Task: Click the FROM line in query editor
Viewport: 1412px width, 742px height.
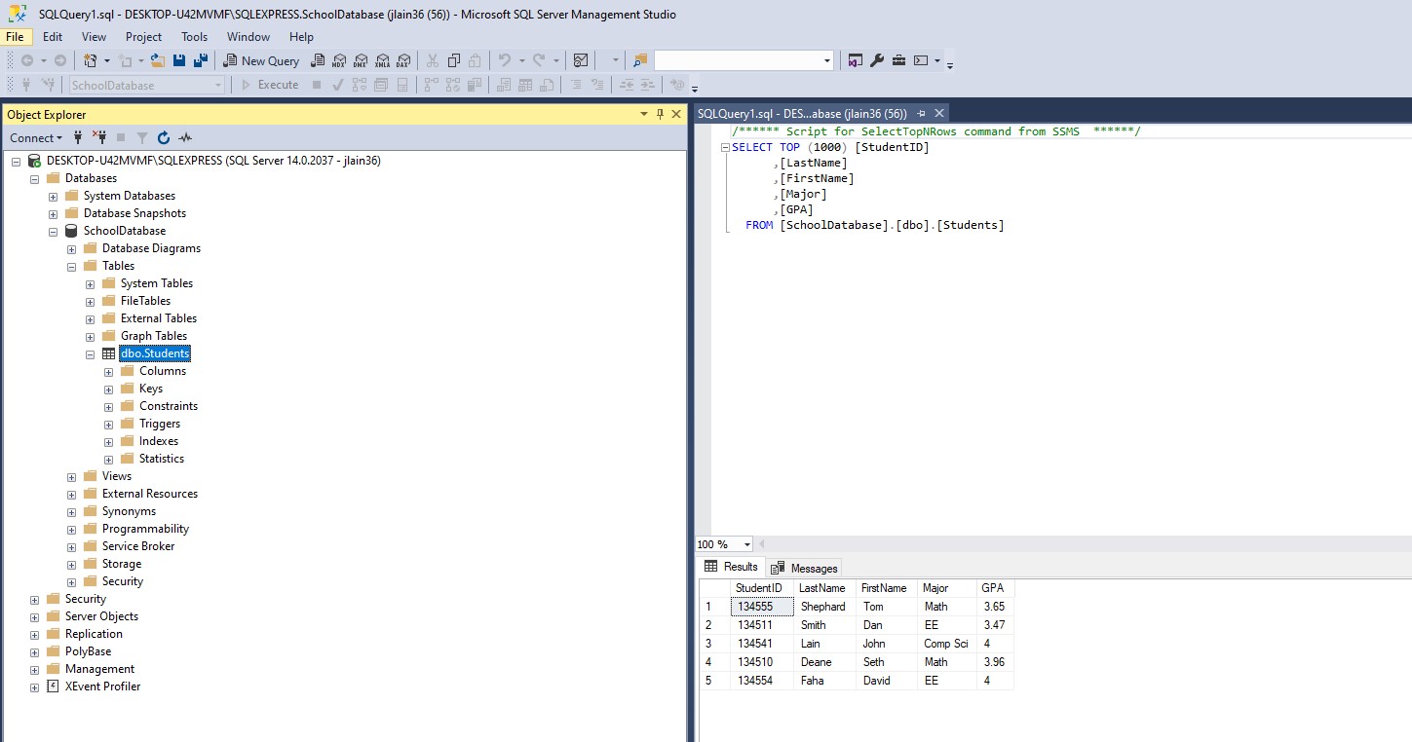Action: pyautogui.click(x=874, y=225)
